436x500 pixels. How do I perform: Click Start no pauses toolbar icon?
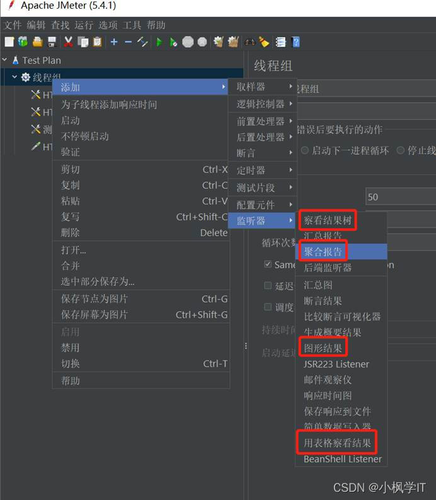pyautogui.click(x=173, y=42)
